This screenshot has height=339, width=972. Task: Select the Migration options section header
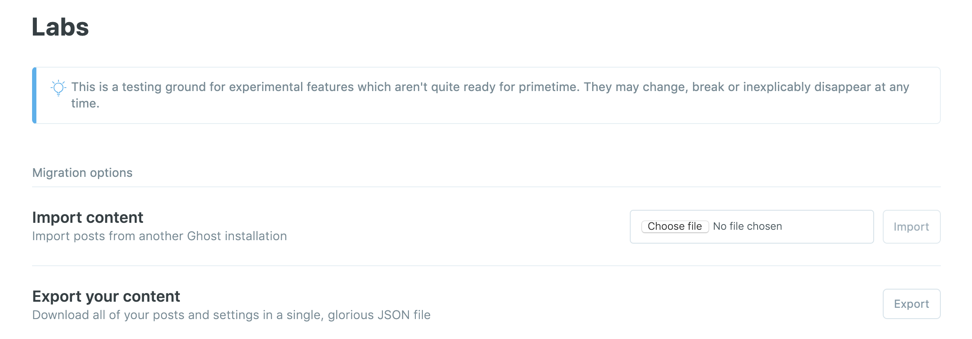pyautogui.click(x=82, y=173)
